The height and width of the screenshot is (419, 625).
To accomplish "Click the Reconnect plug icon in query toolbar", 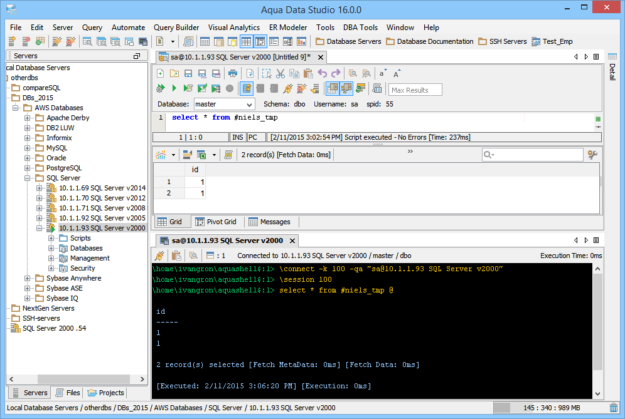I will click(x=288, y=88).
